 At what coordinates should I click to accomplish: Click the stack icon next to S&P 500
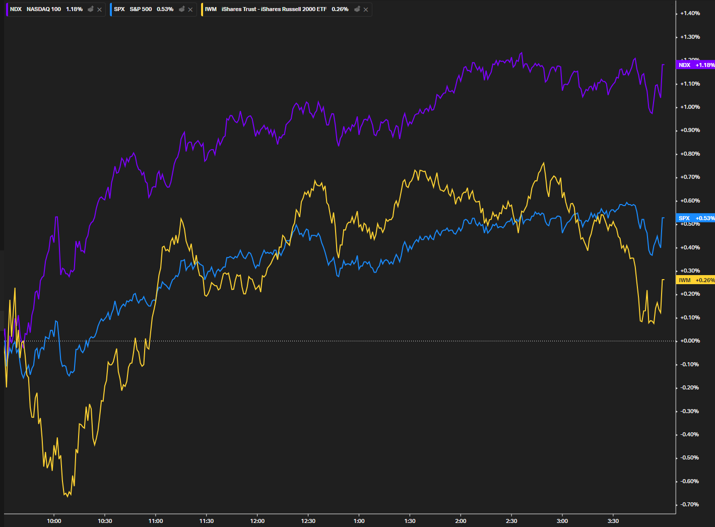point(182,9)
